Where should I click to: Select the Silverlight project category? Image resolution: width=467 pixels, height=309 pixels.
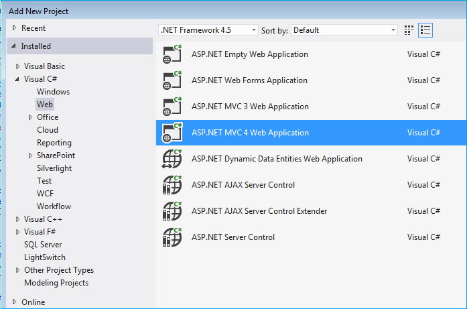pos(54,168)
